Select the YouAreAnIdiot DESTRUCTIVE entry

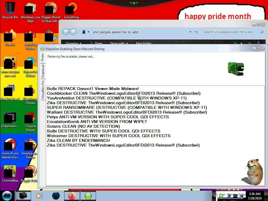(x=117, y=98)
